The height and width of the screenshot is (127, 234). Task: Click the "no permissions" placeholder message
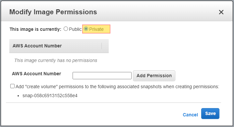(56, 60)
